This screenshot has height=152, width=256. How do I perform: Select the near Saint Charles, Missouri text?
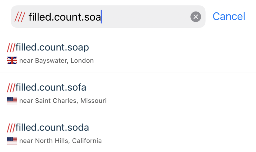[63, 101]
